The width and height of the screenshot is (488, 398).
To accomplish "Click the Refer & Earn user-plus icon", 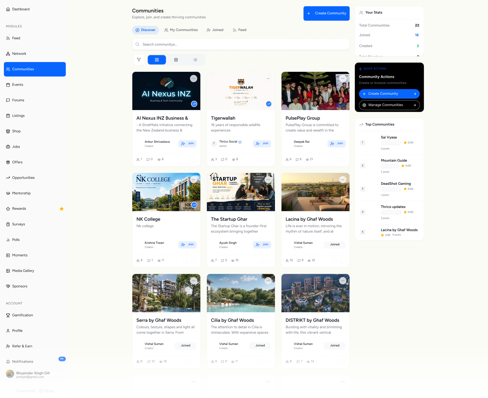I will pos(8,346).
